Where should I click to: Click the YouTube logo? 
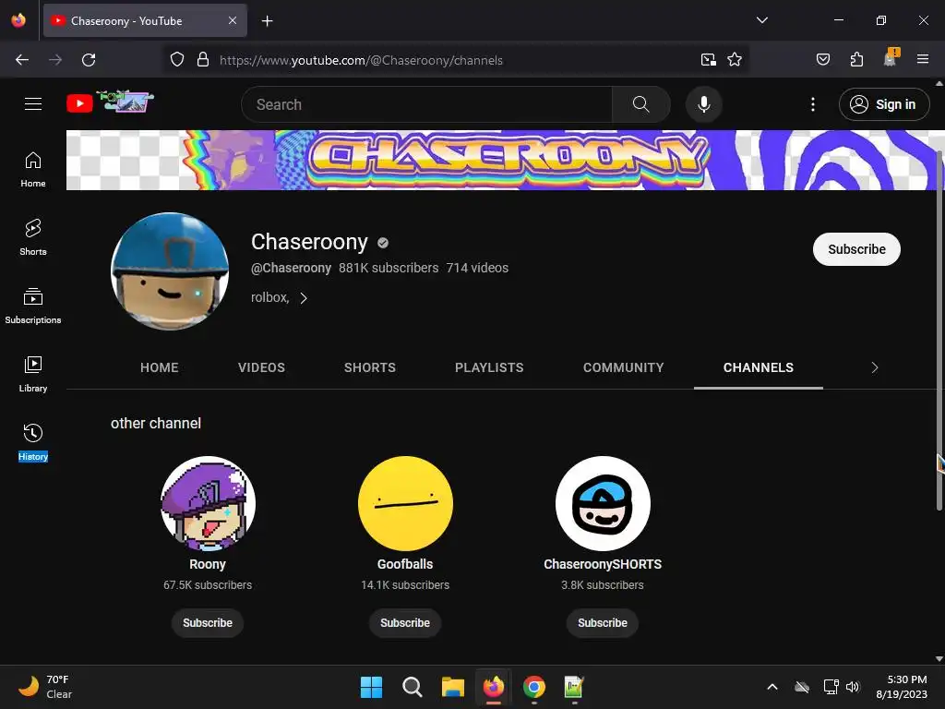pyautogui.click(x=111, y=103)
